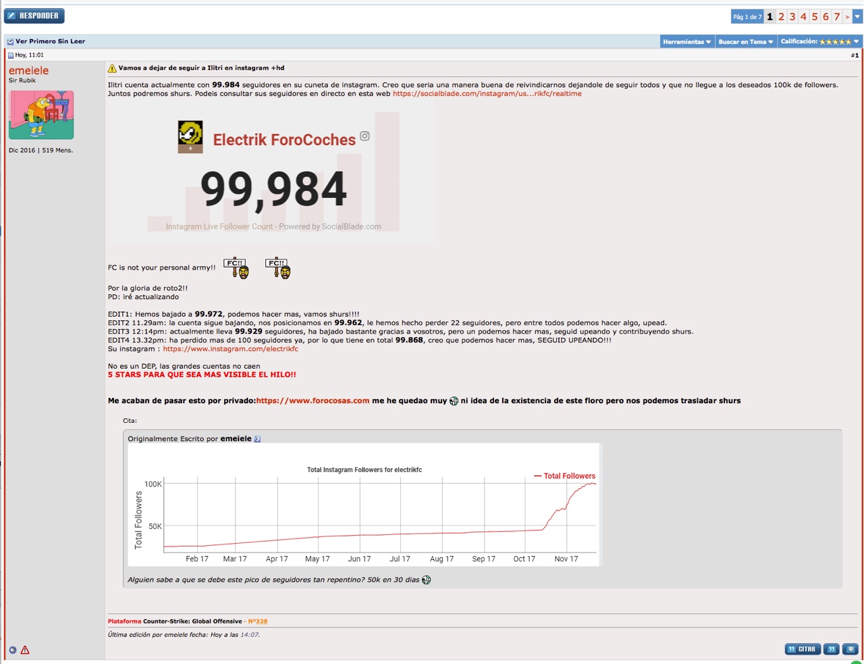This screenshot has width=864, height=664.
Task: Click the CITAR quote button
Action: tap(803, 649)
